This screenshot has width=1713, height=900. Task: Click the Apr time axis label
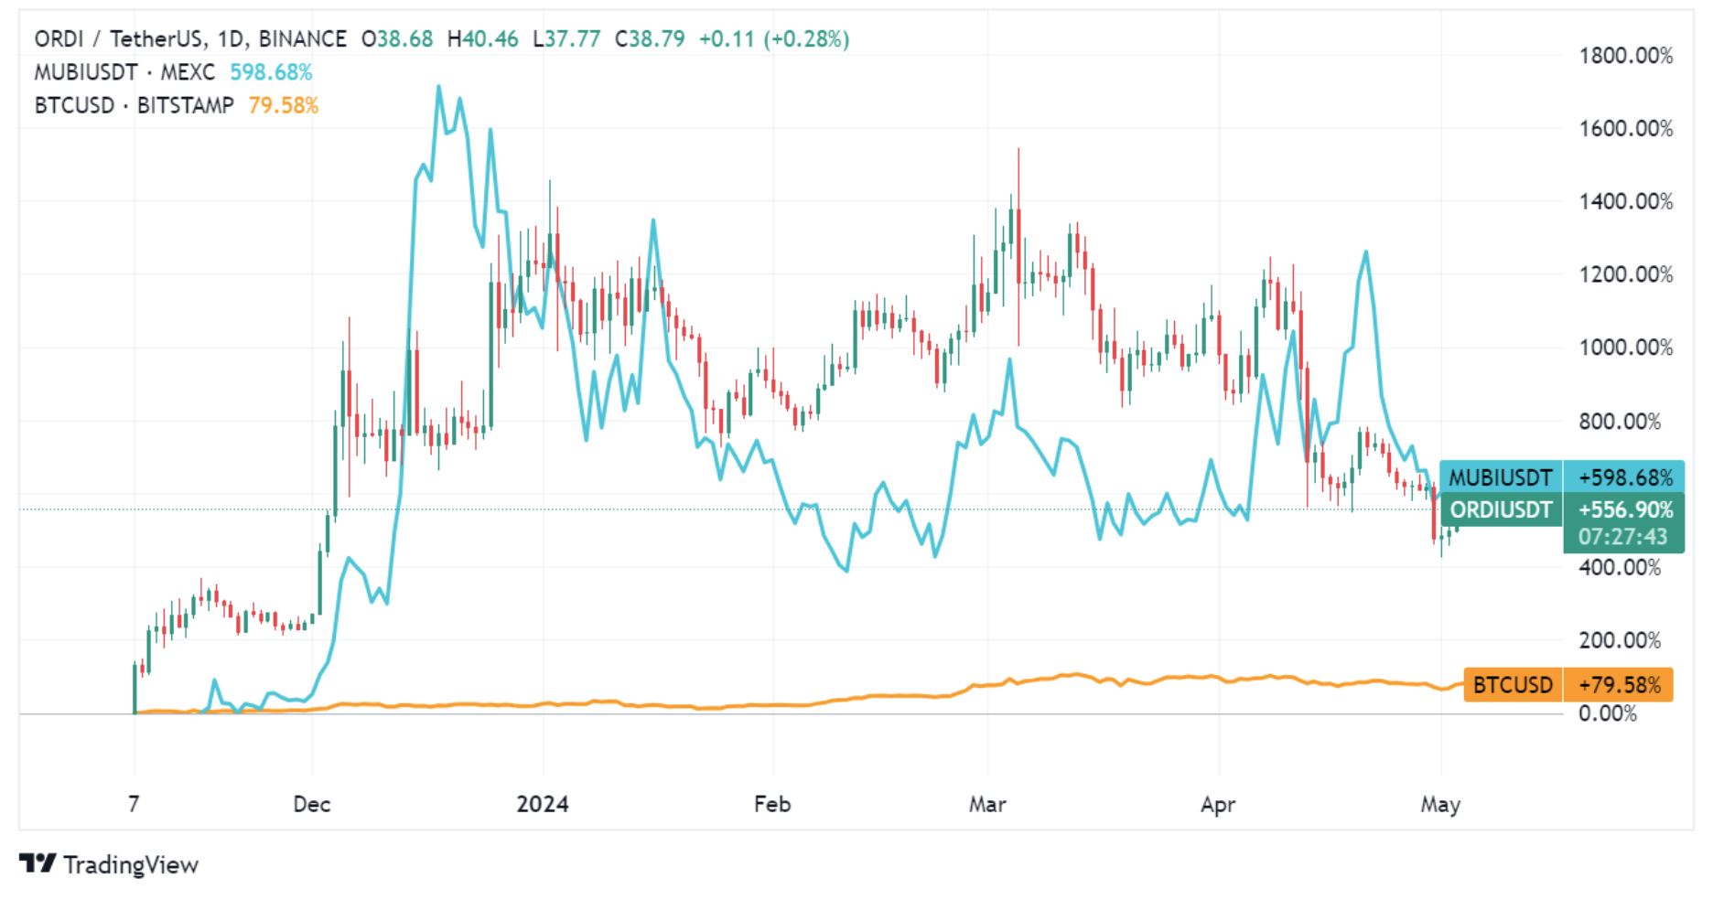coord(1218,805)
